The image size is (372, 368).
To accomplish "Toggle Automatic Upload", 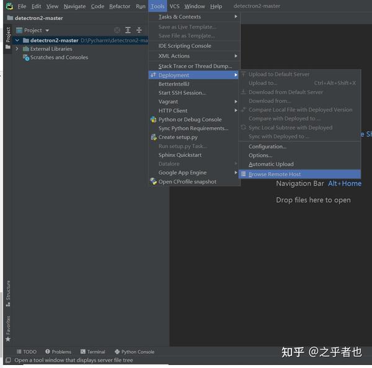I will click(299, 164).
